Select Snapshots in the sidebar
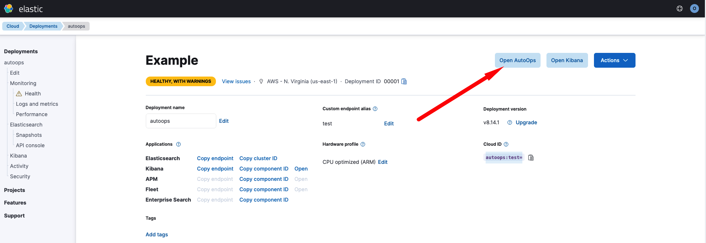 (29, 135)
